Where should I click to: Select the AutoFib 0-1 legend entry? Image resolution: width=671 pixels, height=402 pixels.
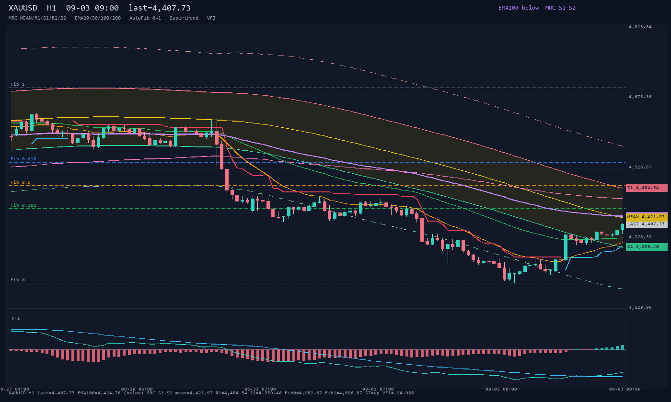pos(145,18)
